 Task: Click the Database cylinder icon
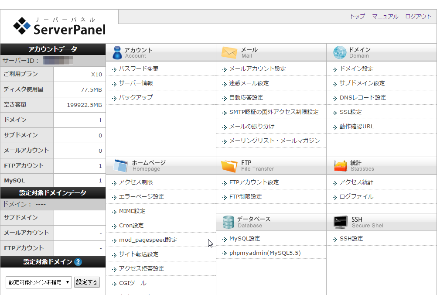(229, 222)
